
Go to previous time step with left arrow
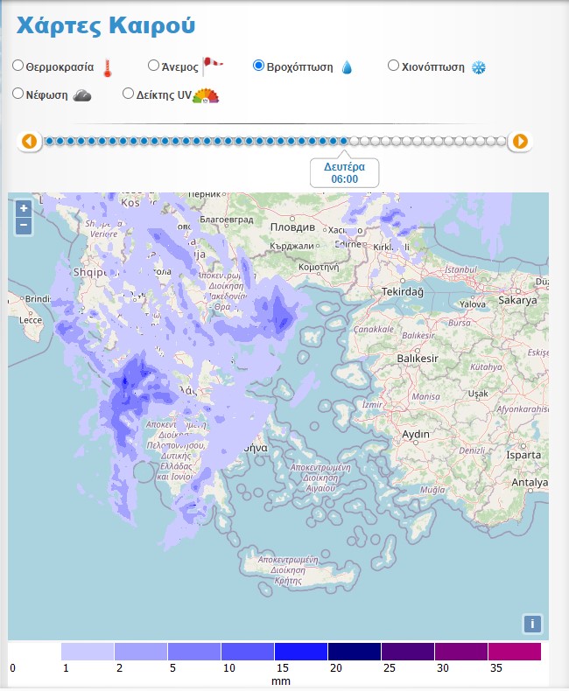pyautogui.click(x=30, y=141)
